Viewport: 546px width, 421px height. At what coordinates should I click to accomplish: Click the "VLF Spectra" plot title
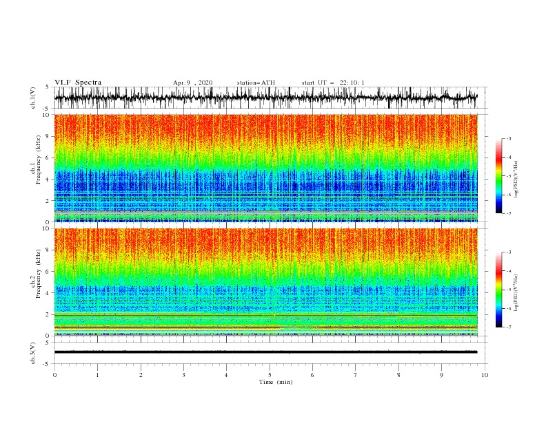pyautogui.click(x=78, y=83)
